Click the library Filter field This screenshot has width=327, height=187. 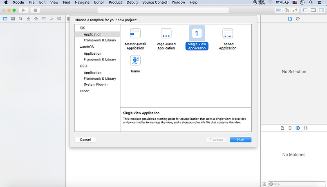(x=297, y=184)
